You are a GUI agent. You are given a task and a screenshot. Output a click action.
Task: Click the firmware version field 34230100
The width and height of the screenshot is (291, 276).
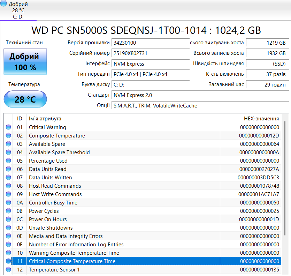[151, 43]
